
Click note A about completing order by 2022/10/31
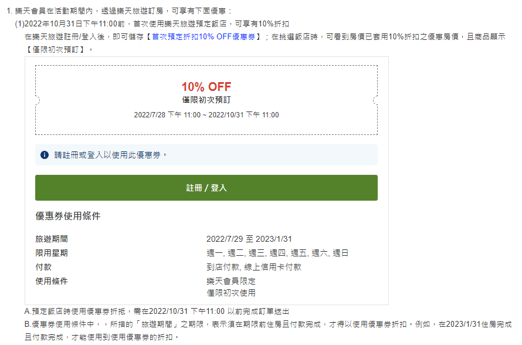157,312
